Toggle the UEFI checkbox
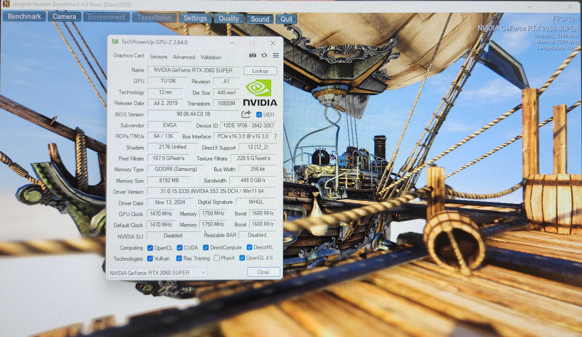 (259, 115)
